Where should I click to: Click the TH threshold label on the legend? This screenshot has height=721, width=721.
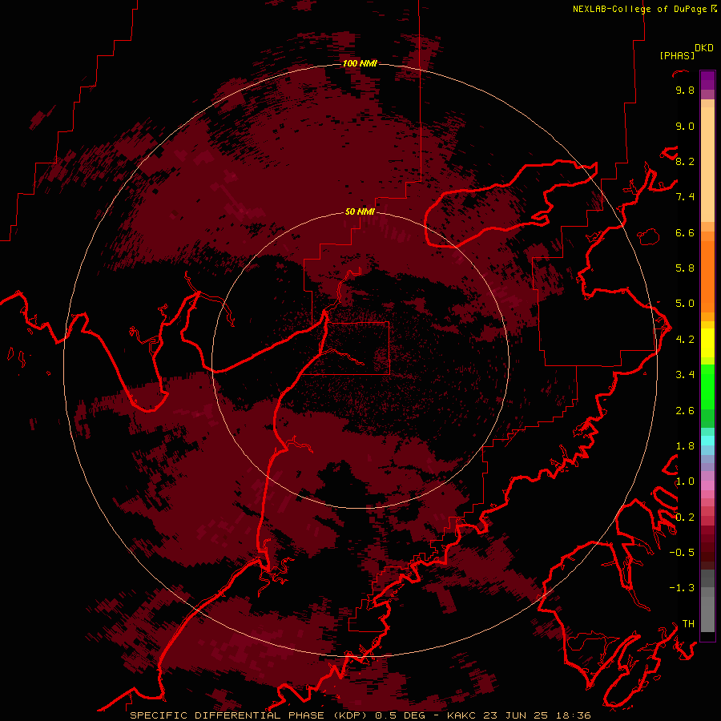(x=688, y=624)
